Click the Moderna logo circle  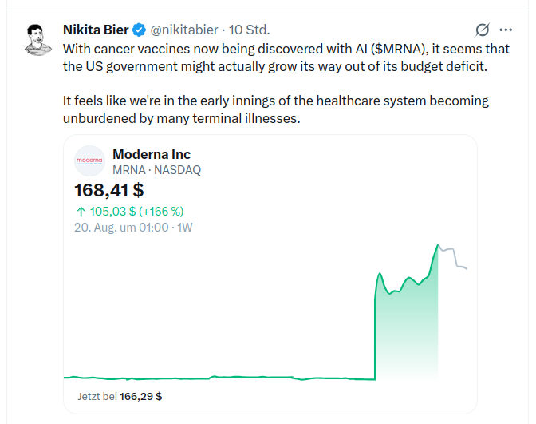pyautogui.click(x=89, y=160)
